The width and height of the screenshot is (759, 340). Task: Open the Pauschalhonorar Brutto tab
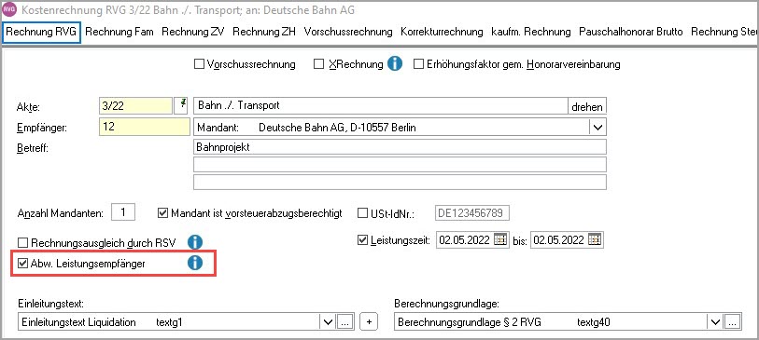[631, 32]
